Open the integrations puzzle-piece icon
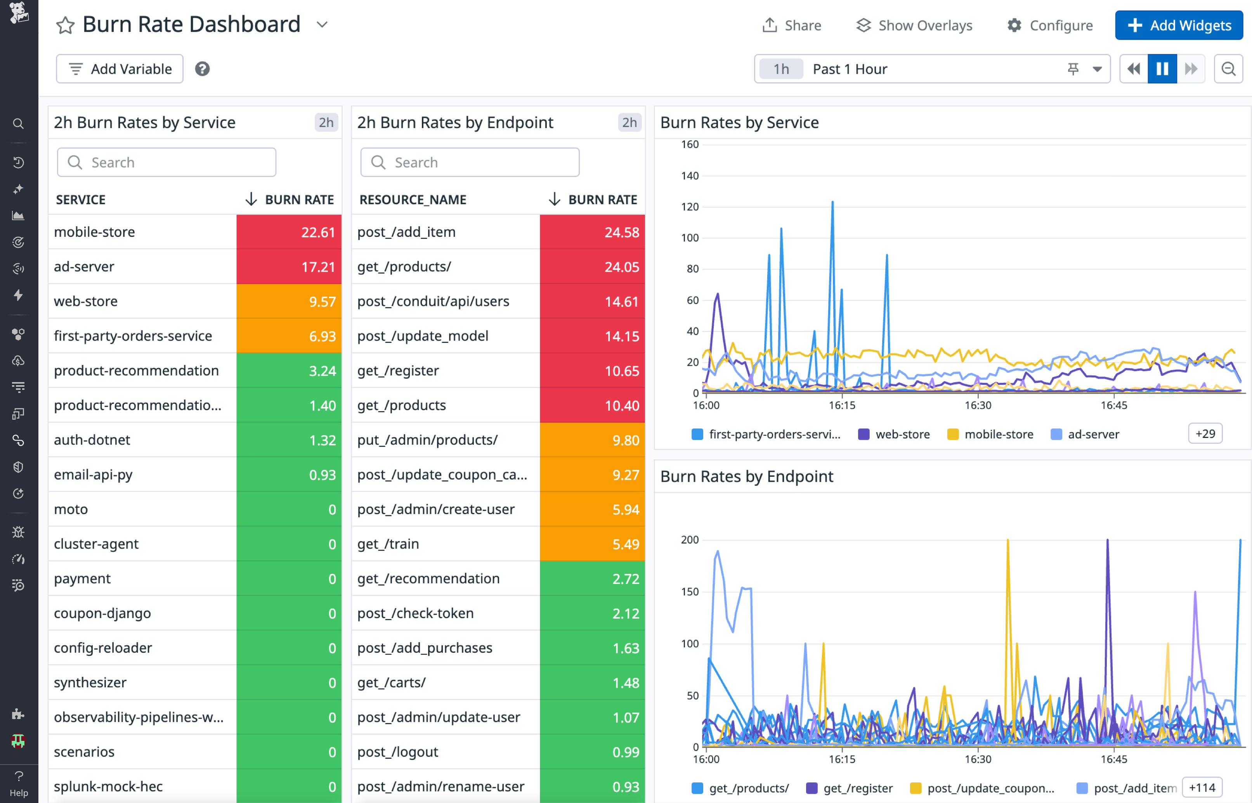The height and width of the screenshot is (803, 1252). click(x=18, y=714)
